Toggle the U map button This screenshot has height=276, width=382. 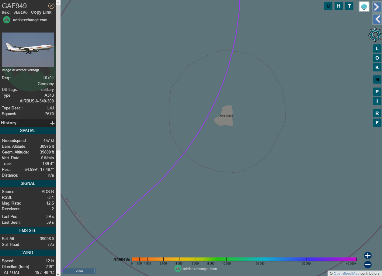328,6
